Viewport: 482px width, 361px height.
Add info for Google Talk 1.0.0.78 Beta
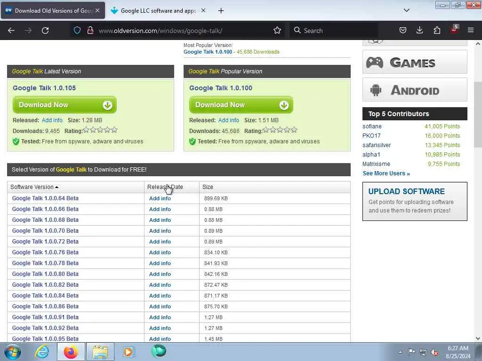[x=160, y=263]
